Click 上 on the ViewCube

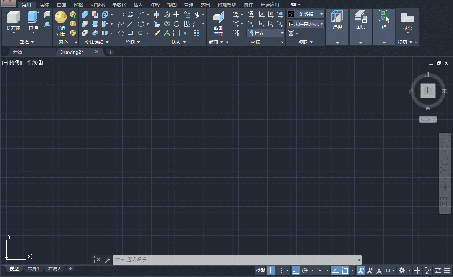[428, 91]
